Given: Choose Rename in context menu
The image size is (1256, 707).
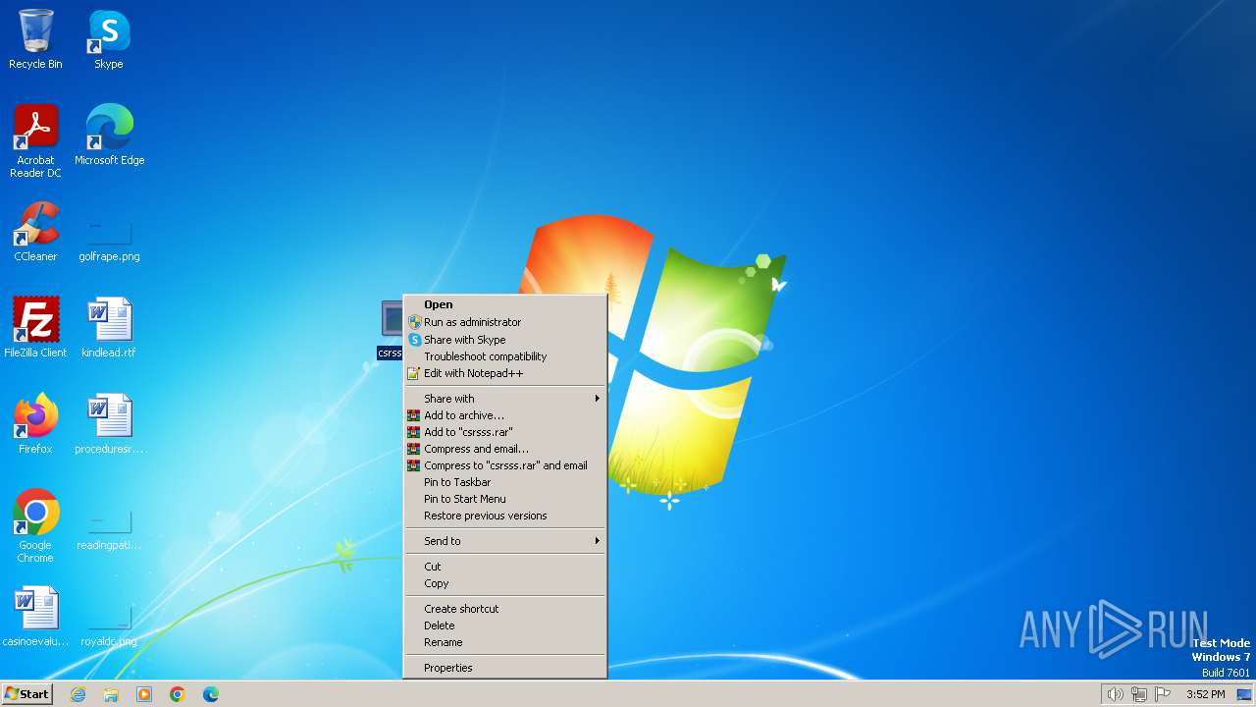Looking at the screenshot, I should 504,642.
